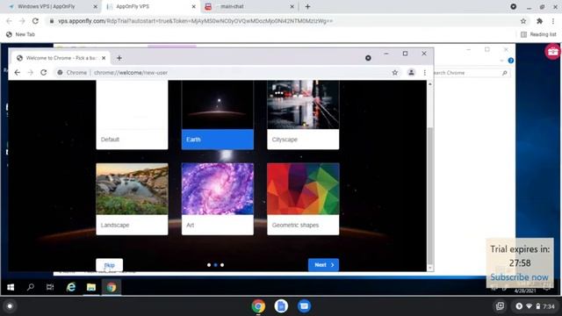562x316 pixels.
Task: Open the ChromeOS screen capture tray icon
Action: click(x=500, y=306)
